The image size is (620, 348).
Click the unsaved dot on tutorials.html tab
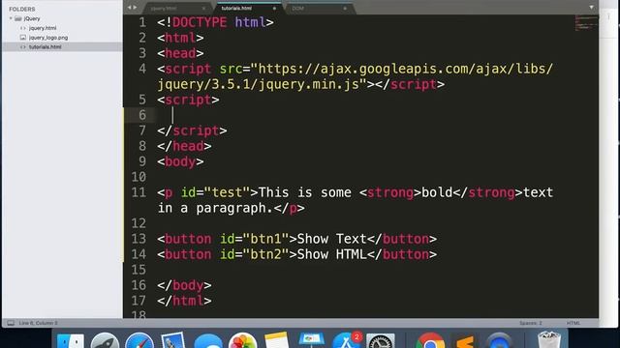274,9
